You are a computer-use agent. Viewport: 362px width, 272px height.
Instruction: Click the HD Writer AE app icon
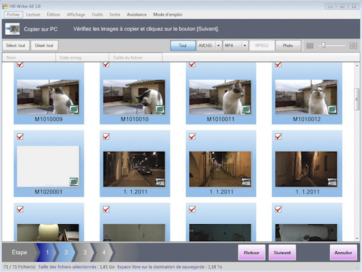tap(5, 6)
